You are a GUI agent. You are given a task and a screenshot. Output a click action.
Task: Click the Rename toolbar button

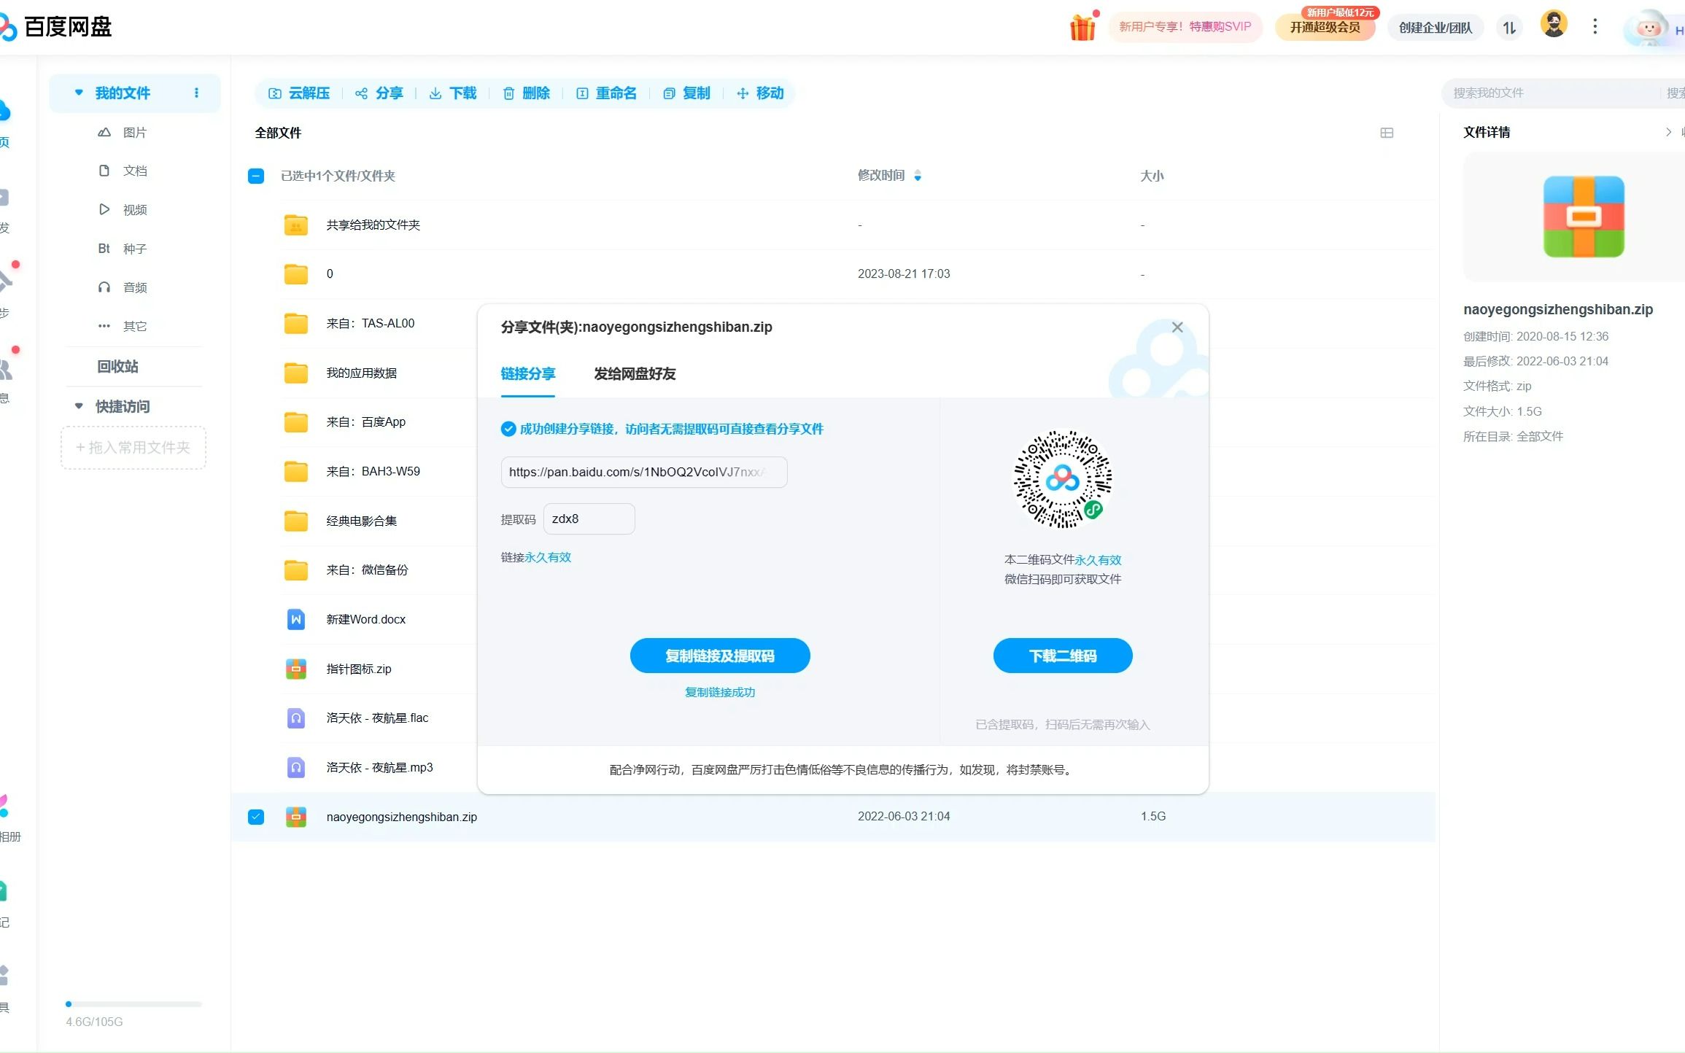pyautogui.click(x=606, y=93)
